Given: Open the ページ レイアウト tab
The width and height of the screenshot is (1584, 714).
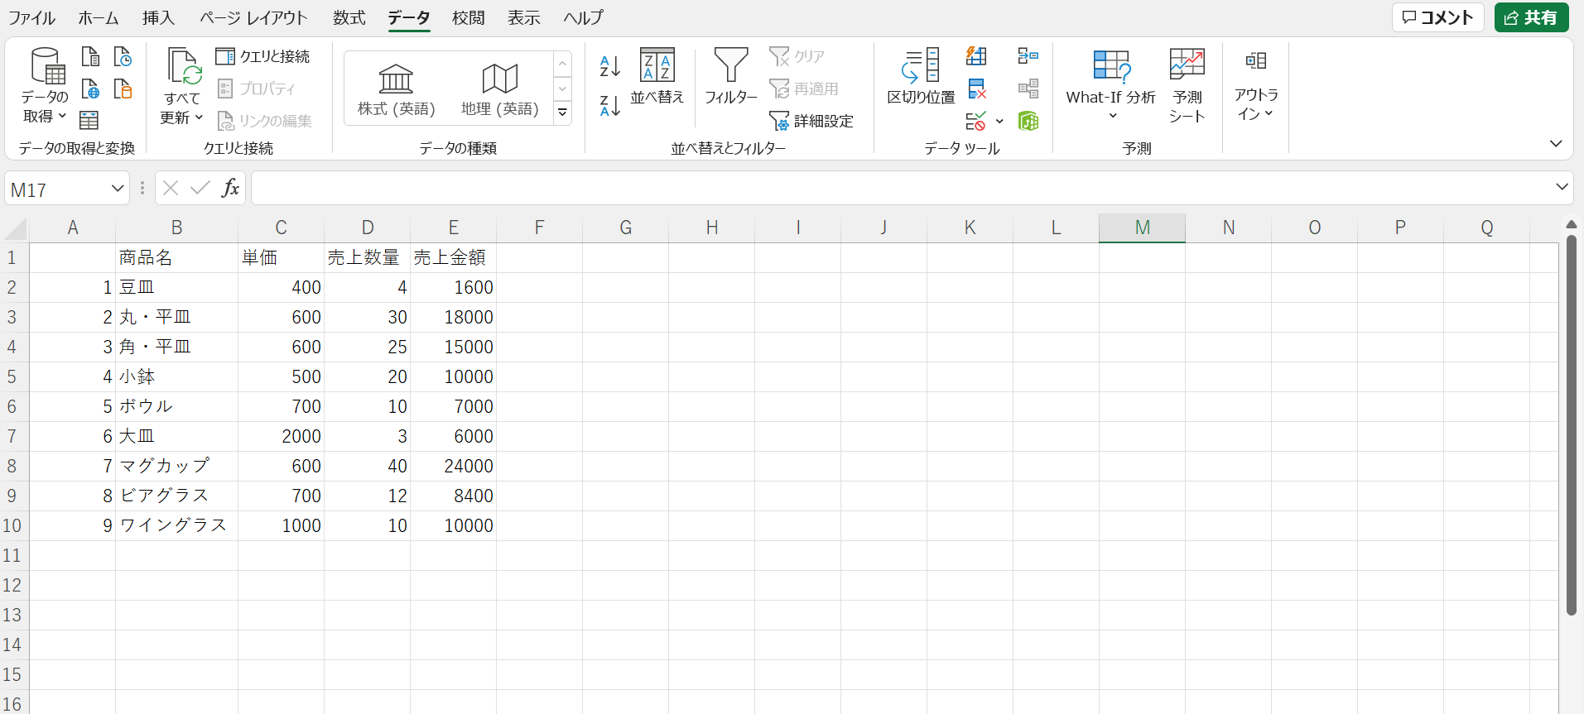Looking at the screenshot, I should (x=253, y=17).
